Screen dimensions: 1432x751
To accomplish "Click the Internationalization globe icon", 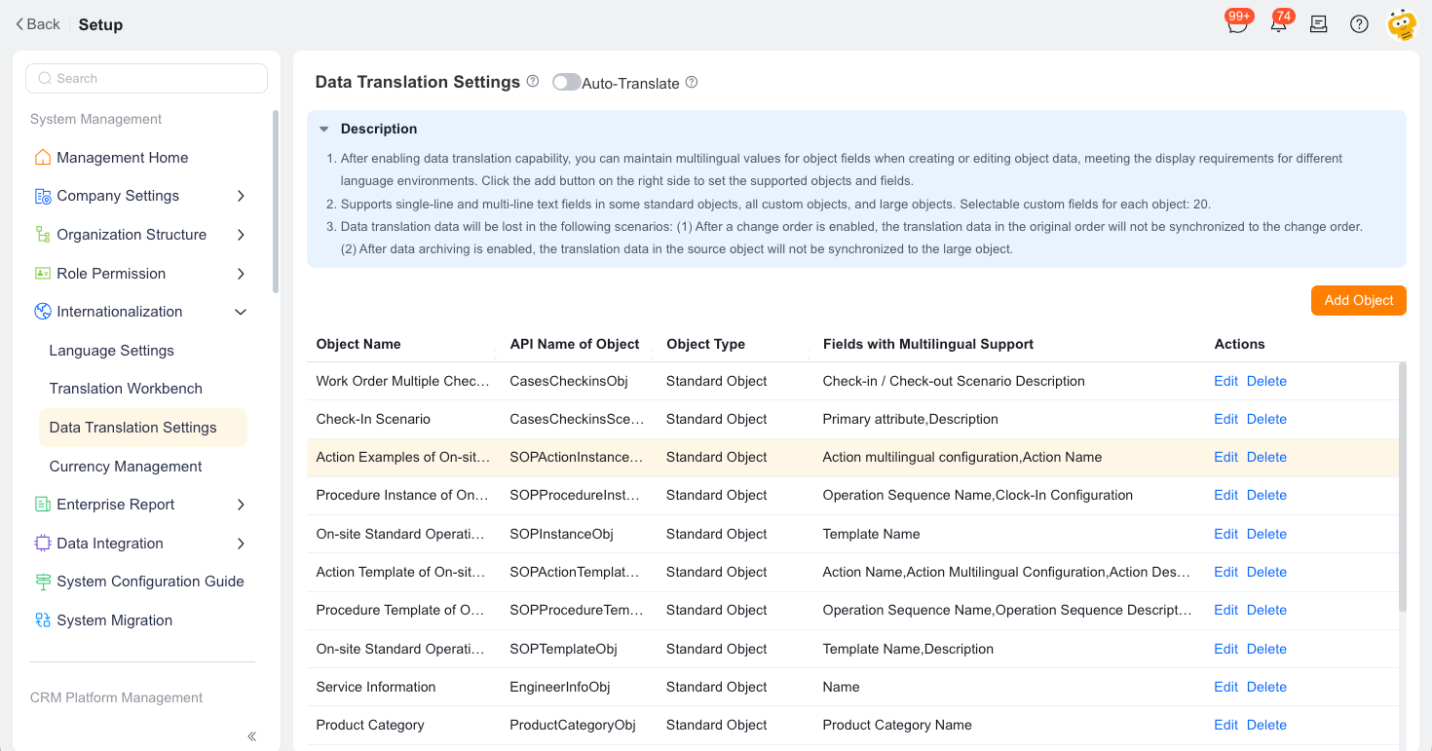I will coord(43,312).
